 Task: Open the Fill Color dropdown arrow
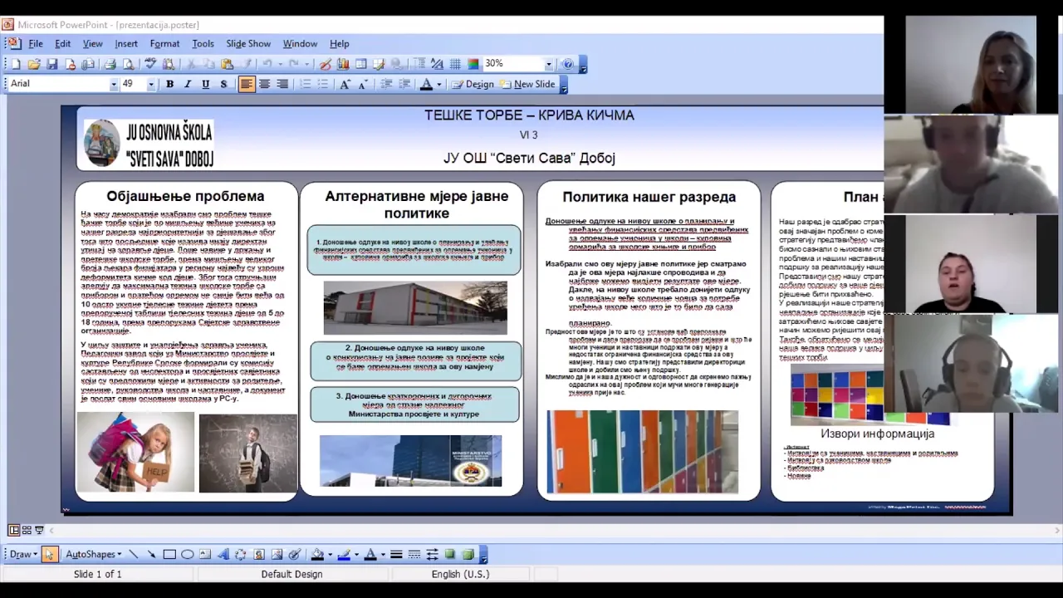click(x=330, y=554)
